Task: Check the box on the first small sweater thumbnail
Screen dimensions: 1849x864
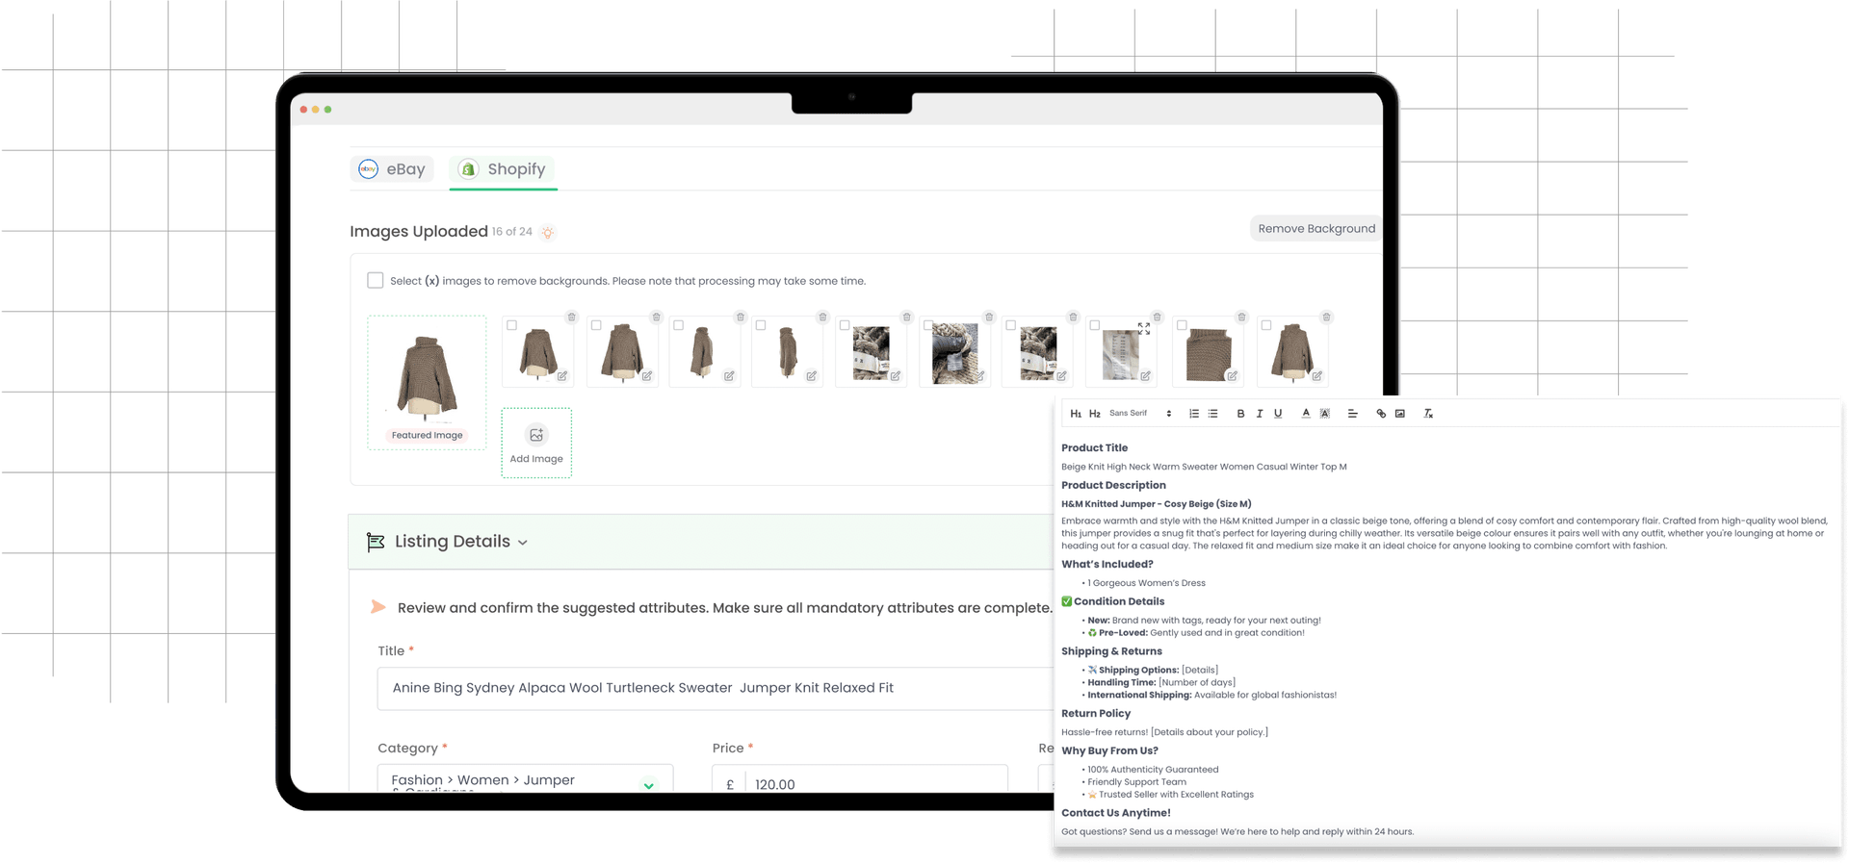Action: [x=512, y=326]
